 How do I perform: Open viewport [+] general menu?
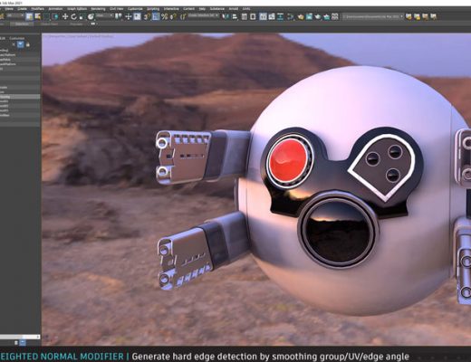[x=46, y=36]
